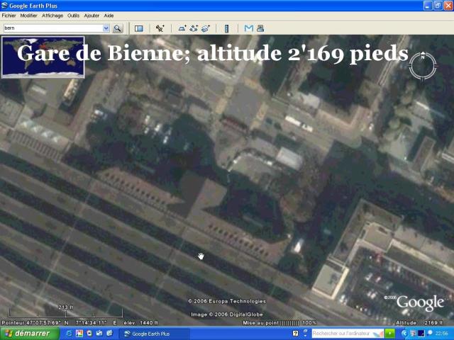Open the Aide menu
This screenshot has width=454, height=340.
[x=109, y=16]
